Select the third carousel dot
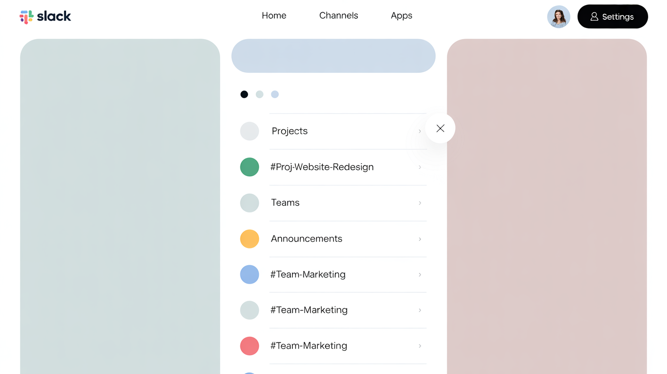Viewport: 667px width, 374px height. [x=275, y=94]
